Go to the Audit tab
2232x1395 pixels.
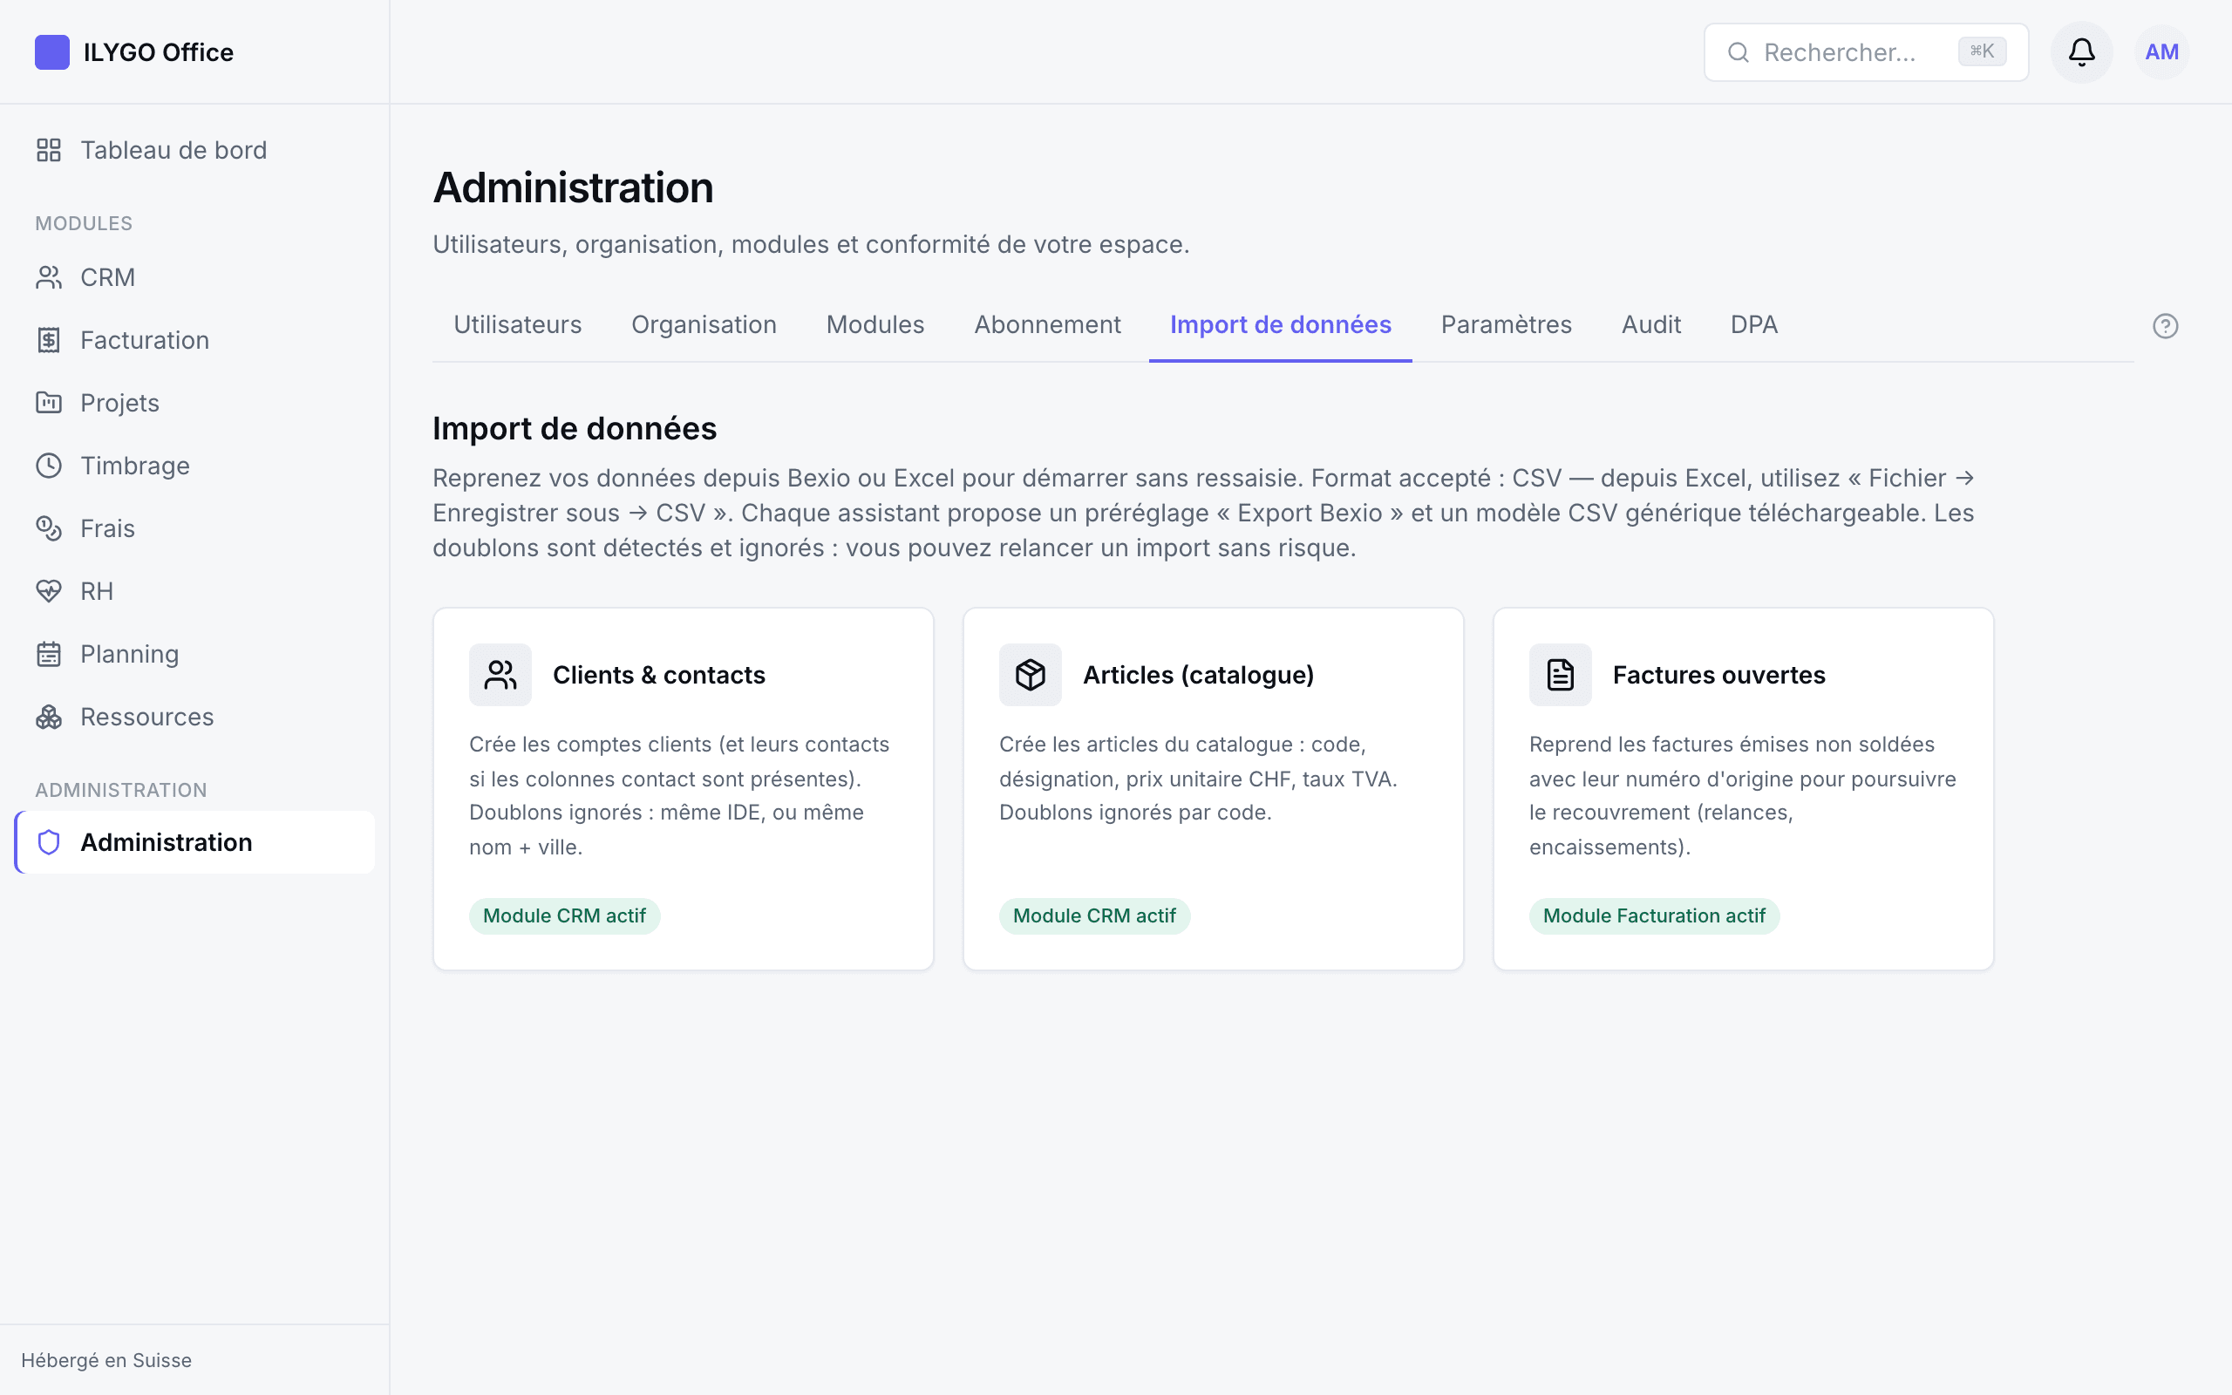pos(1651,324)
